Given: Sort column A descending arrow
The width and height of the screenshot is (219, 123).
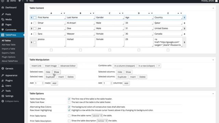Looking at the screenshot, I should pyautogui.click(x=64, y=13).
